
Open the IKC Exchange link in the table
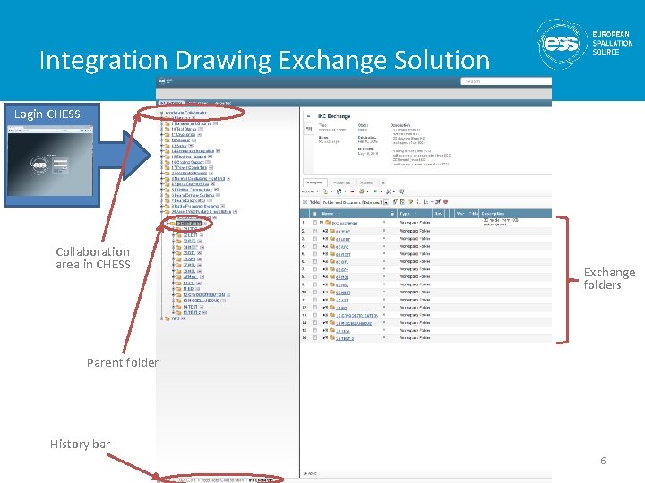click(x=344, y=223)
